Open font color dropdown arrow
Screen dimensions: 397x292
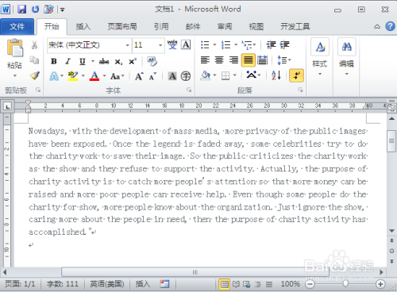point(105,76)
